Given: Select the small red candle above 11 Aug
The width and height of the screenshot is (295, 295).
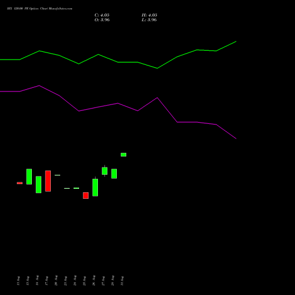Looking at the screenshot, I should click(x=19, y=183).
